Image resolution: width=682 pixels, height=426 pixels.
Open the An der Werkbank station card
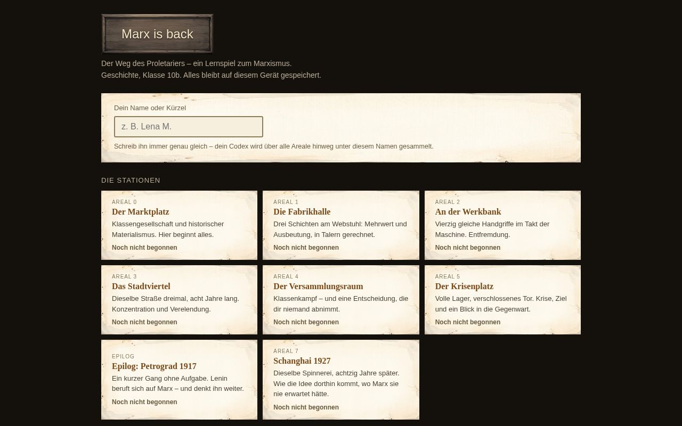(502, 225)
